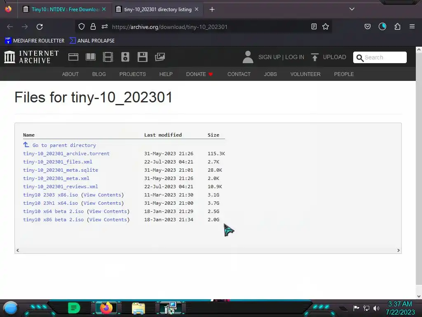422x317 pixels.
Task: View Contents of tiny10 23h1 x64.iso
Action: (x=102, y=203)
